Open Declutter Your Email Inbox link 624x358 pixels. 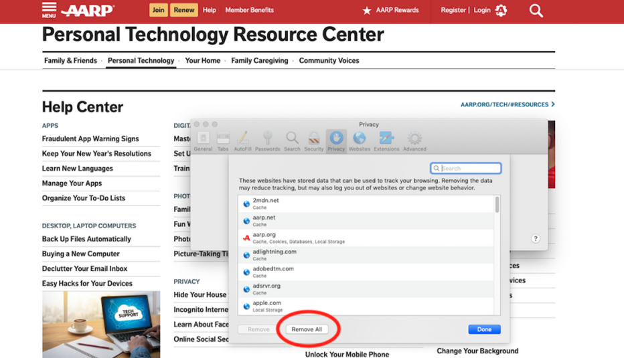[85, 268]
